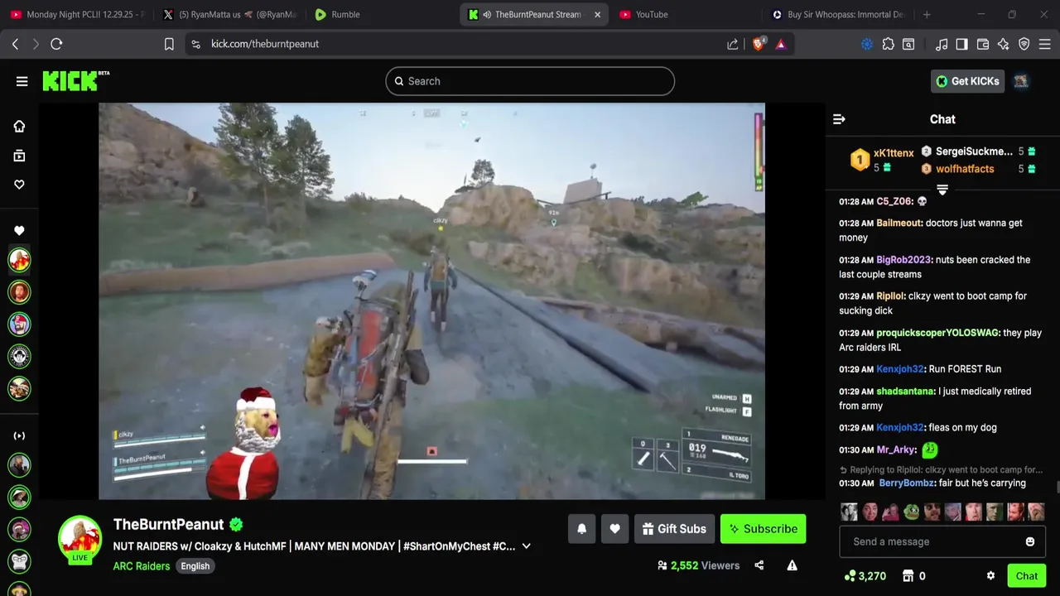Click username BerryBombz in chat
1060x596 pixels.
(907, 483)
